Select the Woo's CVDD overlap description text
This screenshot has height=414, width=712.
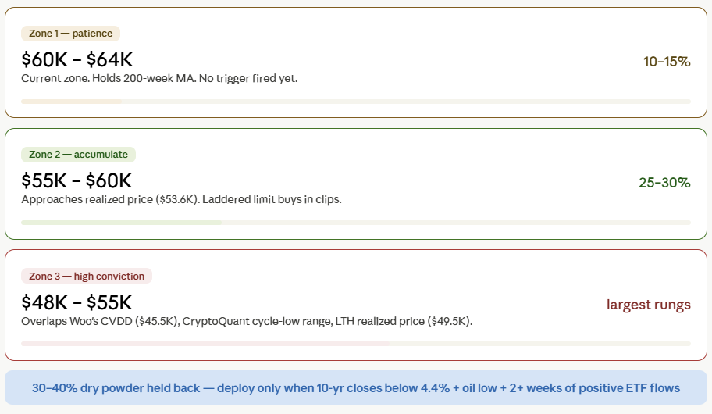click(247, 321)
